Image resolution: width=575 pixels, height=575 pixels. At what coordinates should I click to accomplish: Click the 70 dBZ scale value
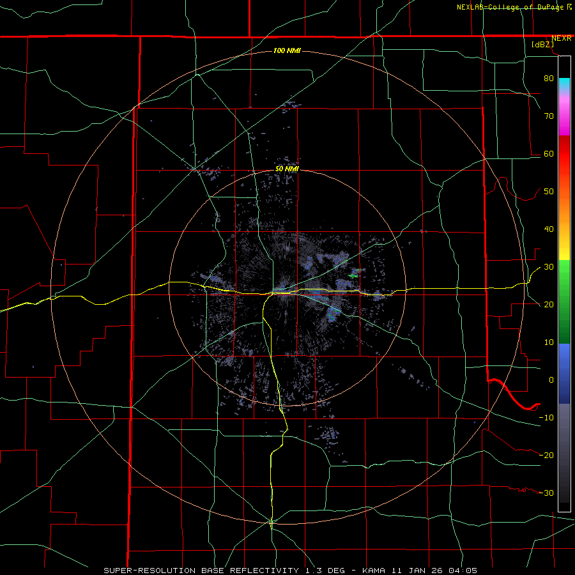point(549,116)
